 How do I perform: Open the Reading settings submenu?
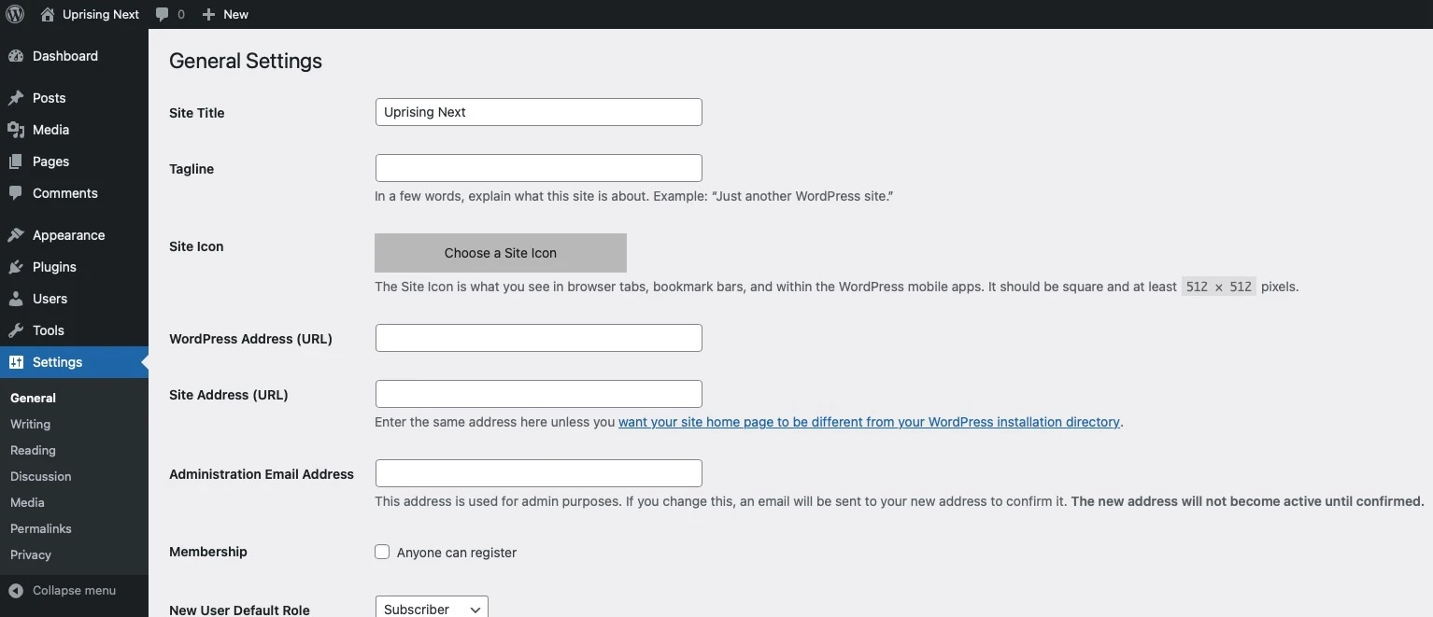coord(34,450)
